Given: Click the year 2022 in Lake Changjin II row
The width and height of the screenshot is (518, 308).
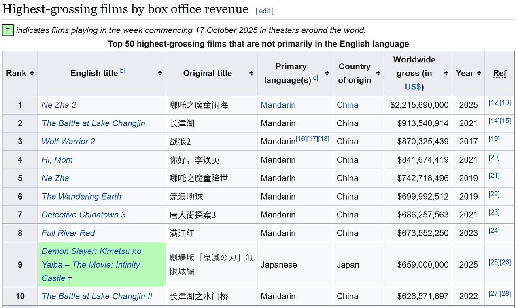Looking at the screenshot, I should click(468, 296).
